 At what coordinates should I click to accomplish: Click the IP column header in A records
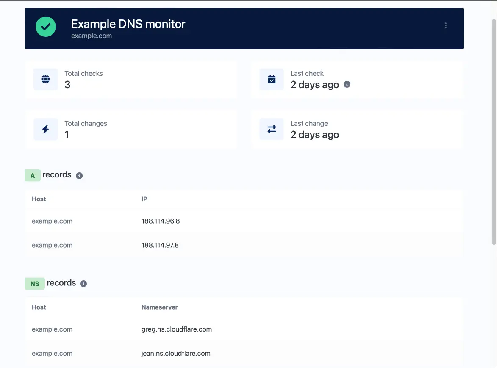tap(144, 199)
